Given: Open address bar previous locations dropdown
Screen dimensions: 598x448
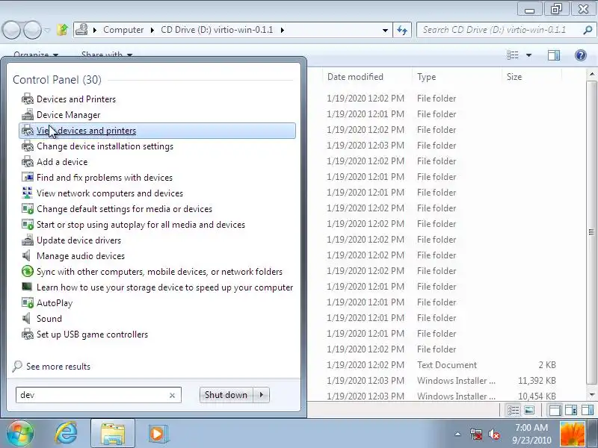Looking at the screenshot, I should tap(385, 30).
